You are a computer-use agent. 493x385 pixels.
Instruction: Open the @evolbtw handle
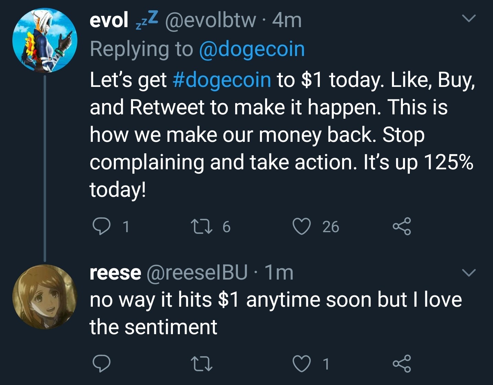pos(211,20)
